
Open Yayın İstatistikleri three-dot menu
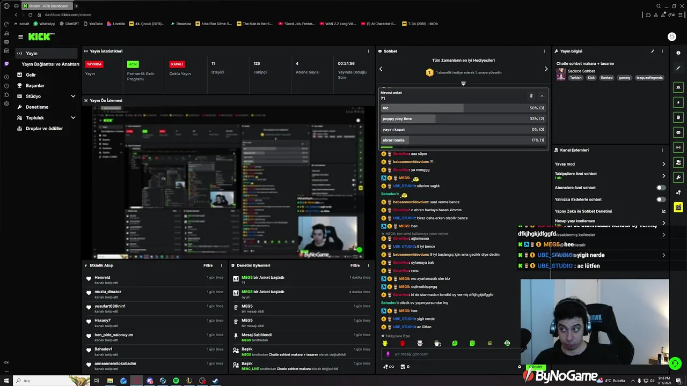click(x=368, y=51)
